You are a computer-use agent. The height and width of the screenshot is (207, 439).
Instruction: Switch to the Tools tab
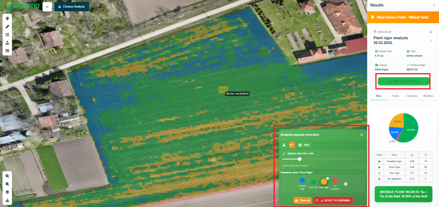pyautogui.click(x=395, y=96)
